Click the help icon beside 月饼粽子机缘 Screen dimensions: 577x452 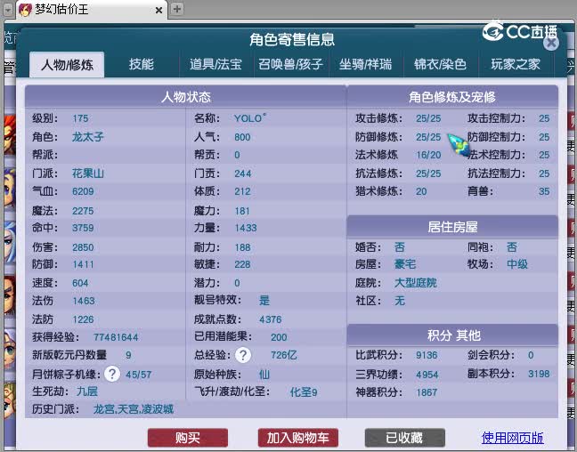tap(112, 374)
